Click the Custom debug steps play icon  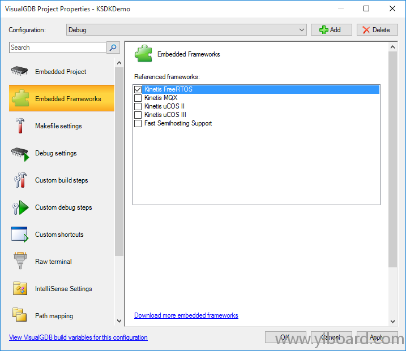[x=20, y=207]
